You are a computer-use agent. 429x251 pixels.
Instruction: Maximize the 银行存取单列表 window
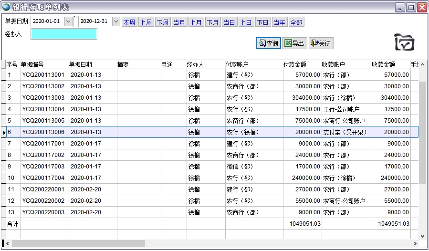[x=411, y=7]
